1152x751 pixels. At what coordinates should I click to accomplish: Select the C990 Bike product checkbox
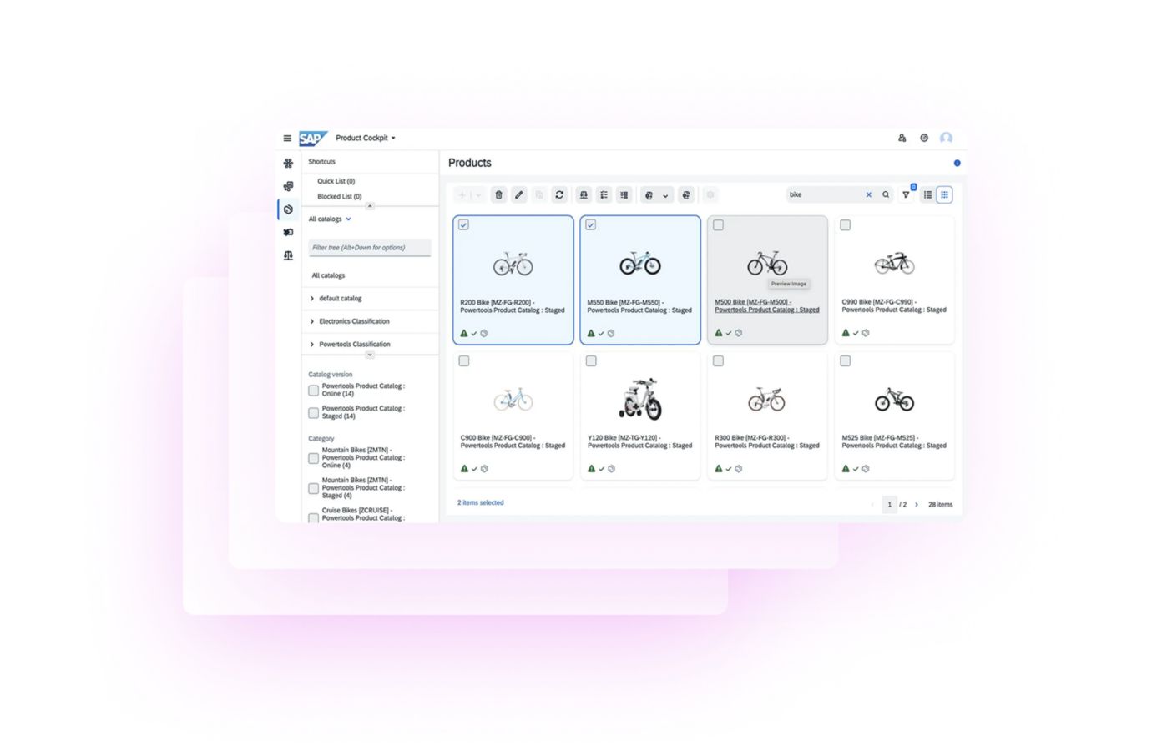pyautogui.click(x=846, y=224)
